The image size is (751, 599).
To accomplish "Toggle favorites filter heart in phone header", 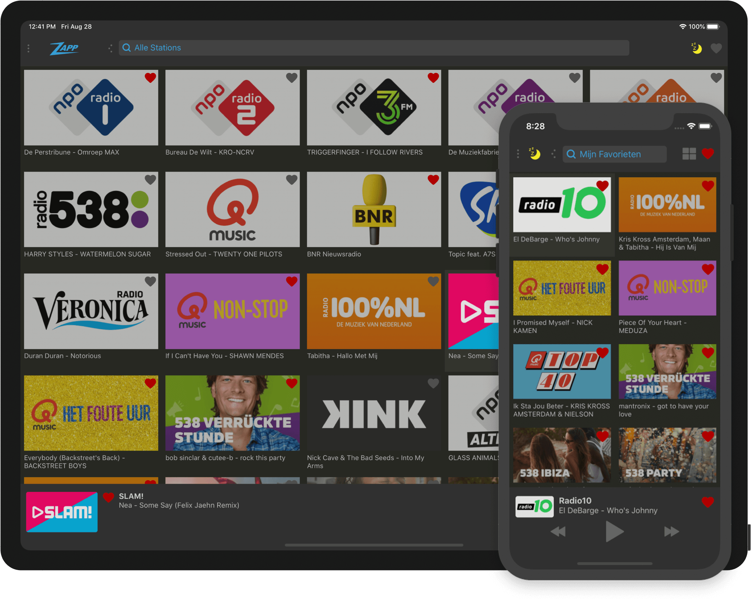I will point(708,154).
